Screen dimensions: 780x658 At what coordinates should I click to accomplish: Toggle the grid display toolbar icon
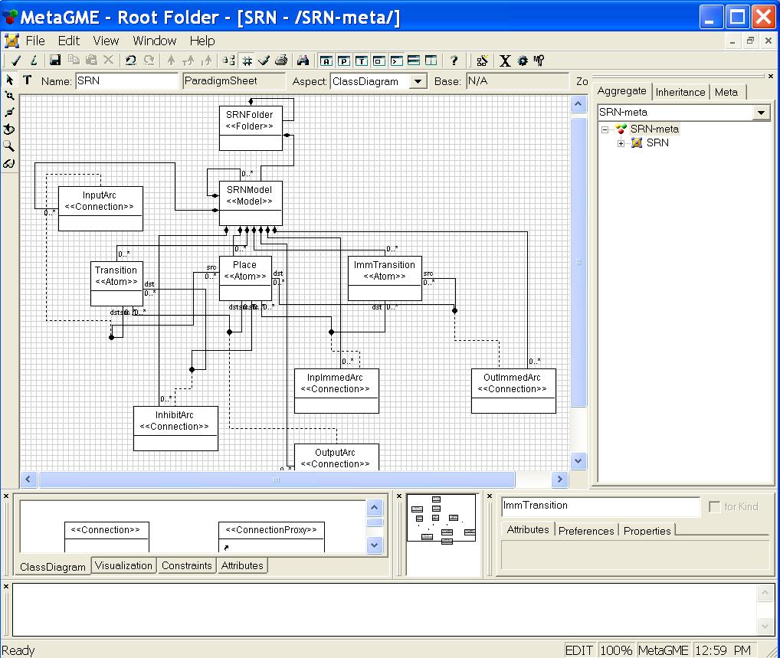247,61
